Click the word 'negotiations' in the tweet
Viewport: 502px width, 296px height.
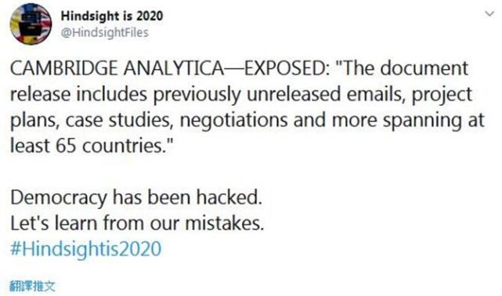tap(233, 121)
